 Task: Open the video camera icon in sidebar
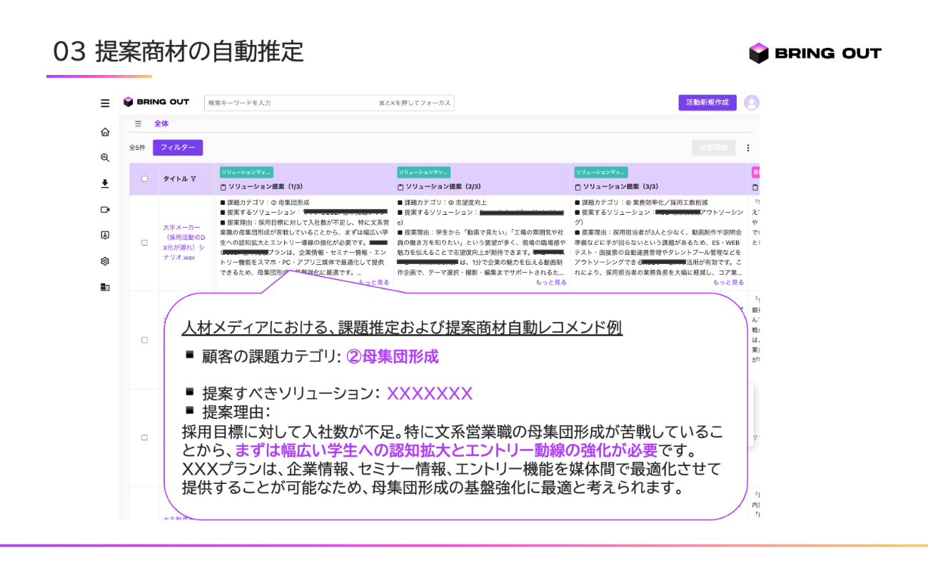105,209
